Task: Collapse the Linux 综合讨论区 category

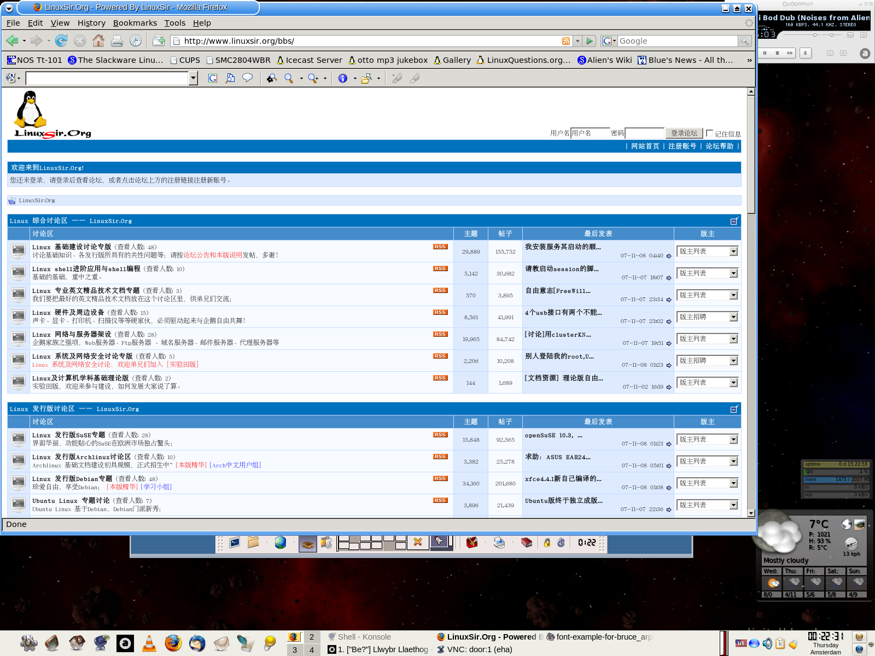Action: (734, 221)
